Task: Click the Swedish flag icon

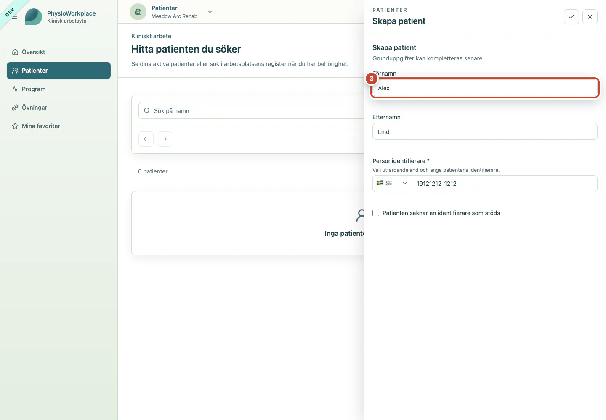Action: tap(380, 183)
